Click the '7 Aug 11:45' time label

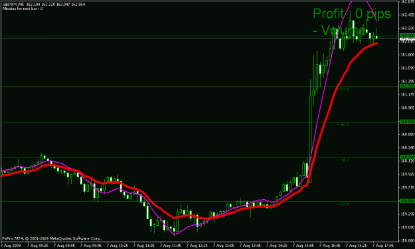pyautogui.click(x=171, y=246)
